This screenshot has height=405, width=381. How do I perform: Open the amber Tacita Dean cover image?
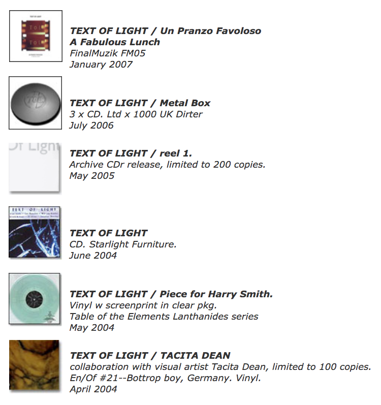point(35,366)
